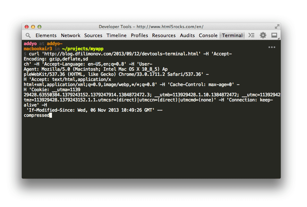Open the Audits tab
This screenshot has width=307, height=207.
187,35
